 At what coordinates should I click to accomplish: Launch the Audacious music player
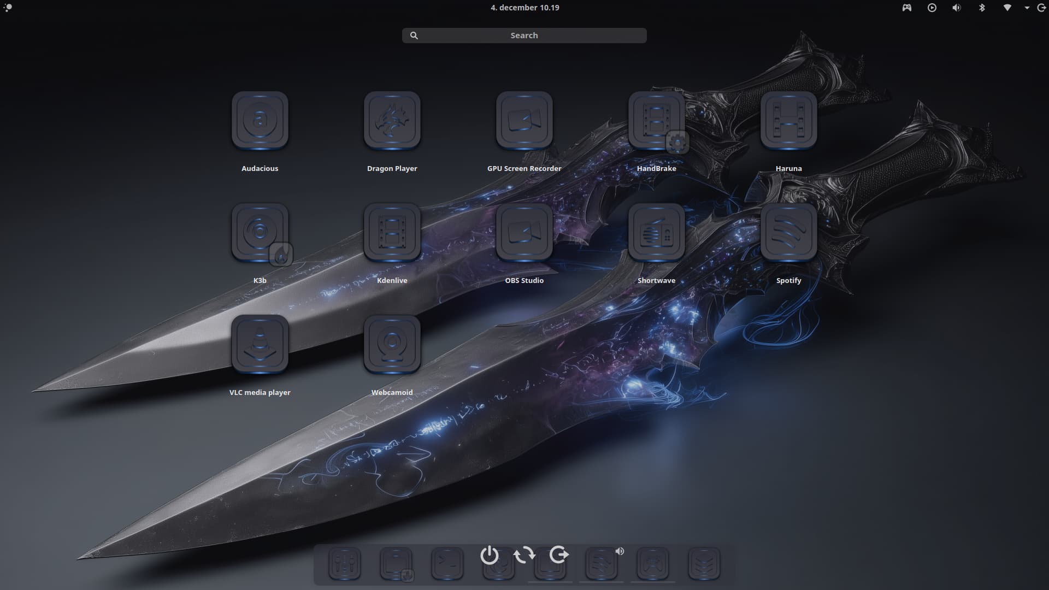pos(260,120)
